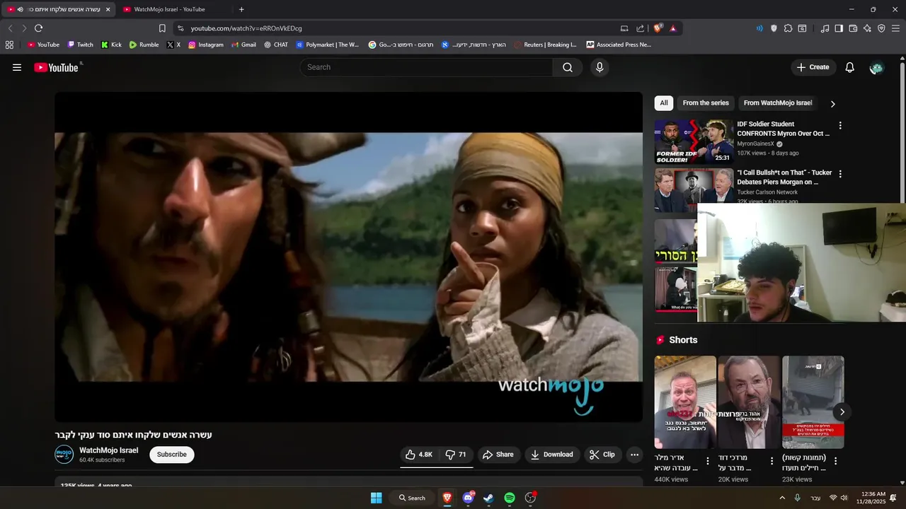Open the Twitch bookmark

80,45
